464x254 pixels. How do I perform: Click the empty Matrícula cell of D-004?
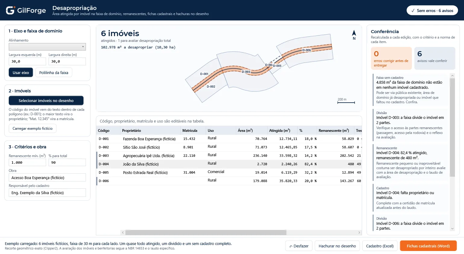193,164
